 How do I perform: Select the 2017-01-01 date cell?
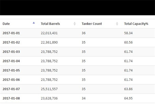point(11,33)
